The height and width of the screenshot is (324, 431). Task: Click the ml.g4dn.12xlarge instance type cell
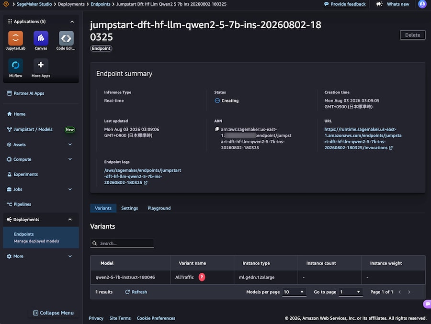pos(257,277)
